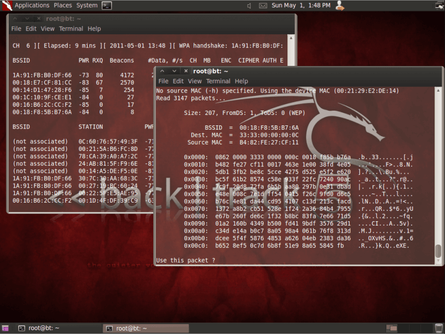Open the Edit menu of the back terminal
Viewport: 445px width, 334px height.
31,29
